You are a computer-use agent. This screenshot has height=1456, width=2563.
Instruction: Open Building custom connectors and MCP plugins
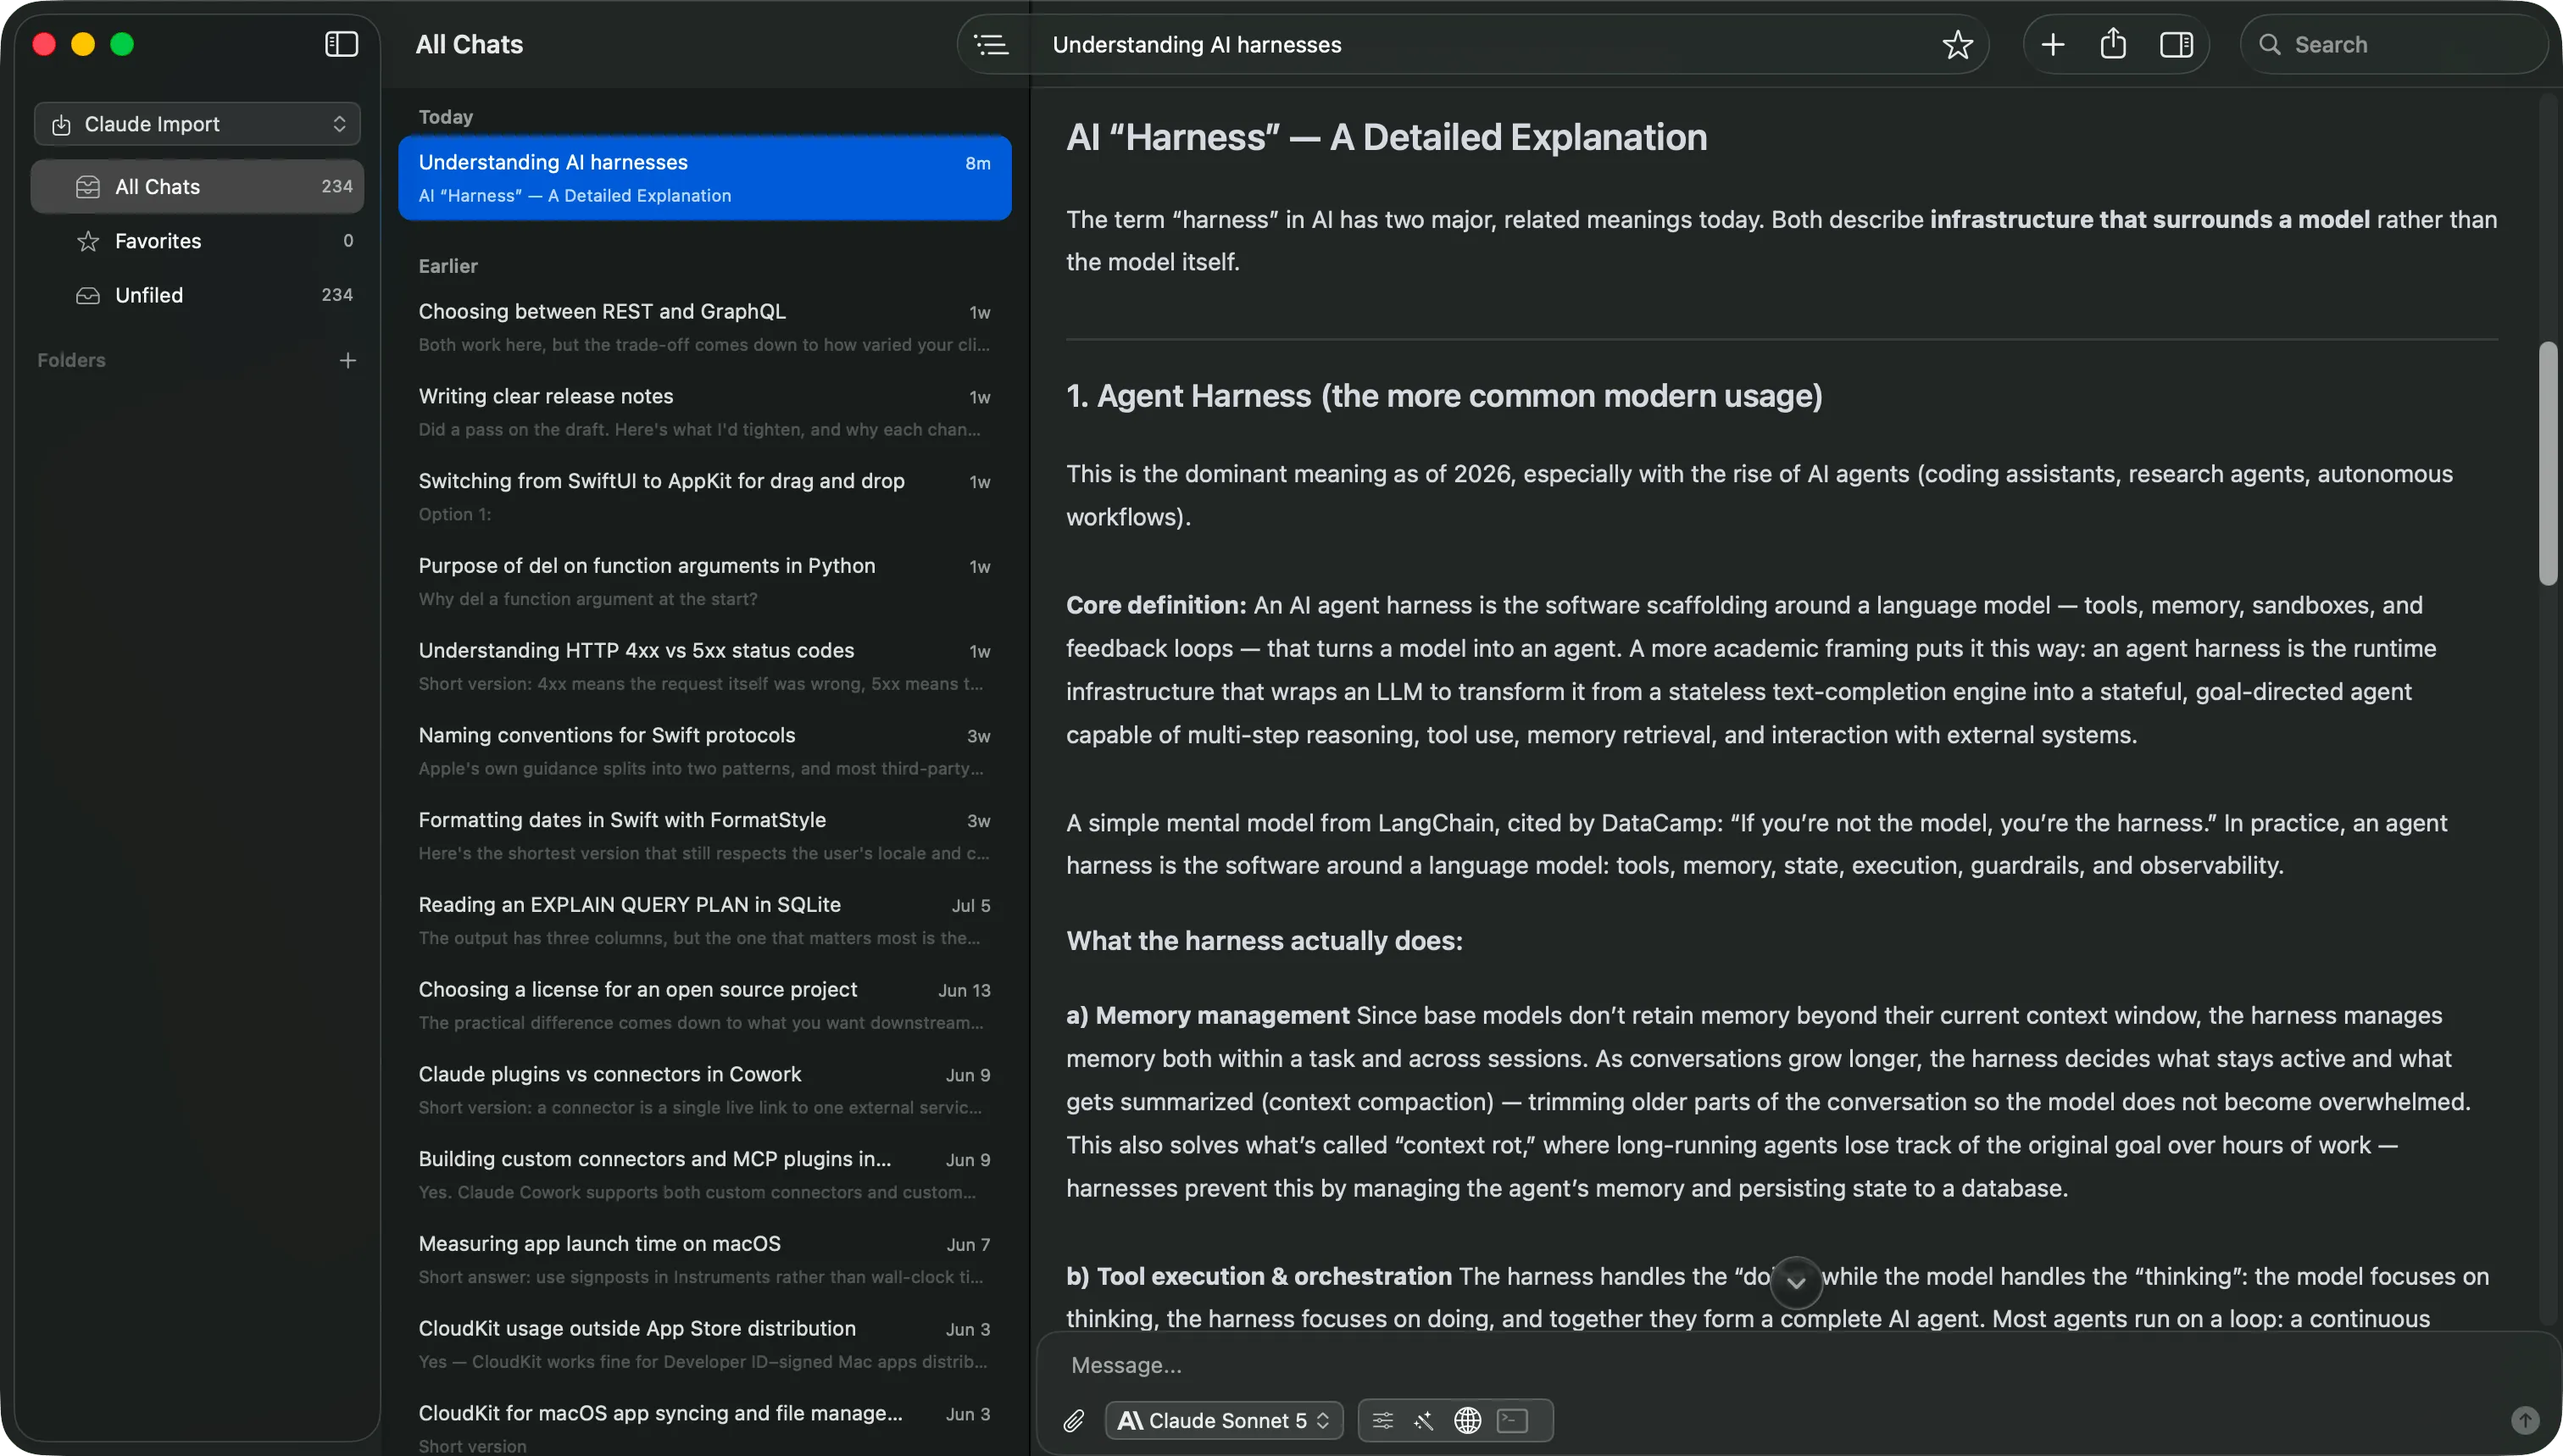tap(704, 1174)
